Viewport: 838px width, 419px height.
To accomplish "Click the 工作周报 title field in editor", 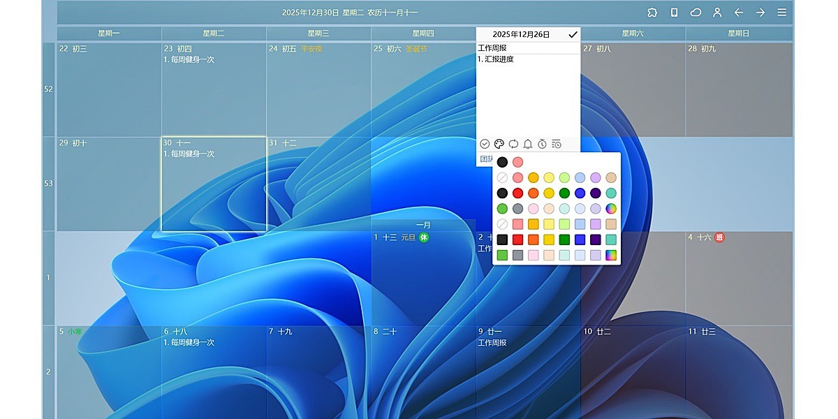I will pyautogui.click(x=527, y=48).
